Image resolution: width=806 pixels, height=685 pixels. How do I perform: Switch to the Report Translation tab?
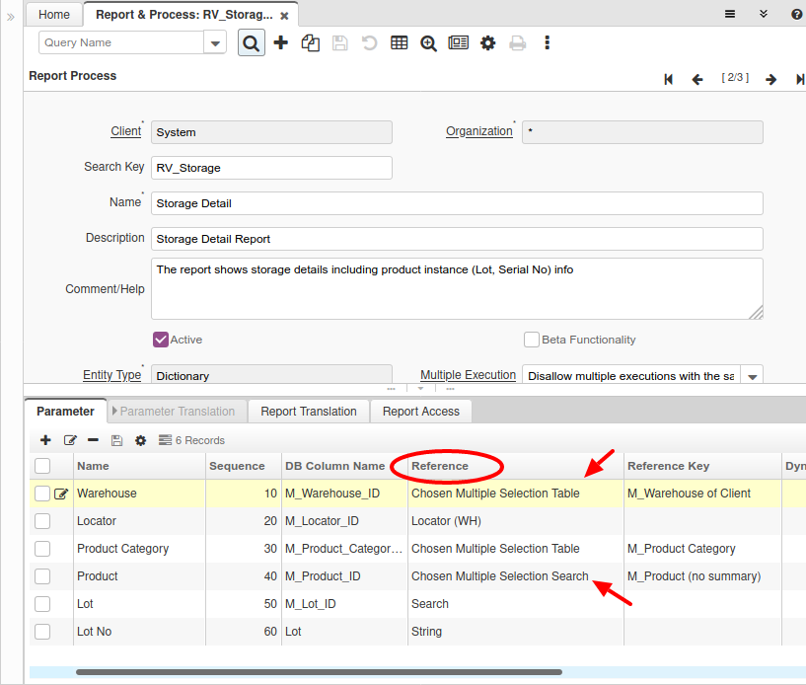(309, 412)
